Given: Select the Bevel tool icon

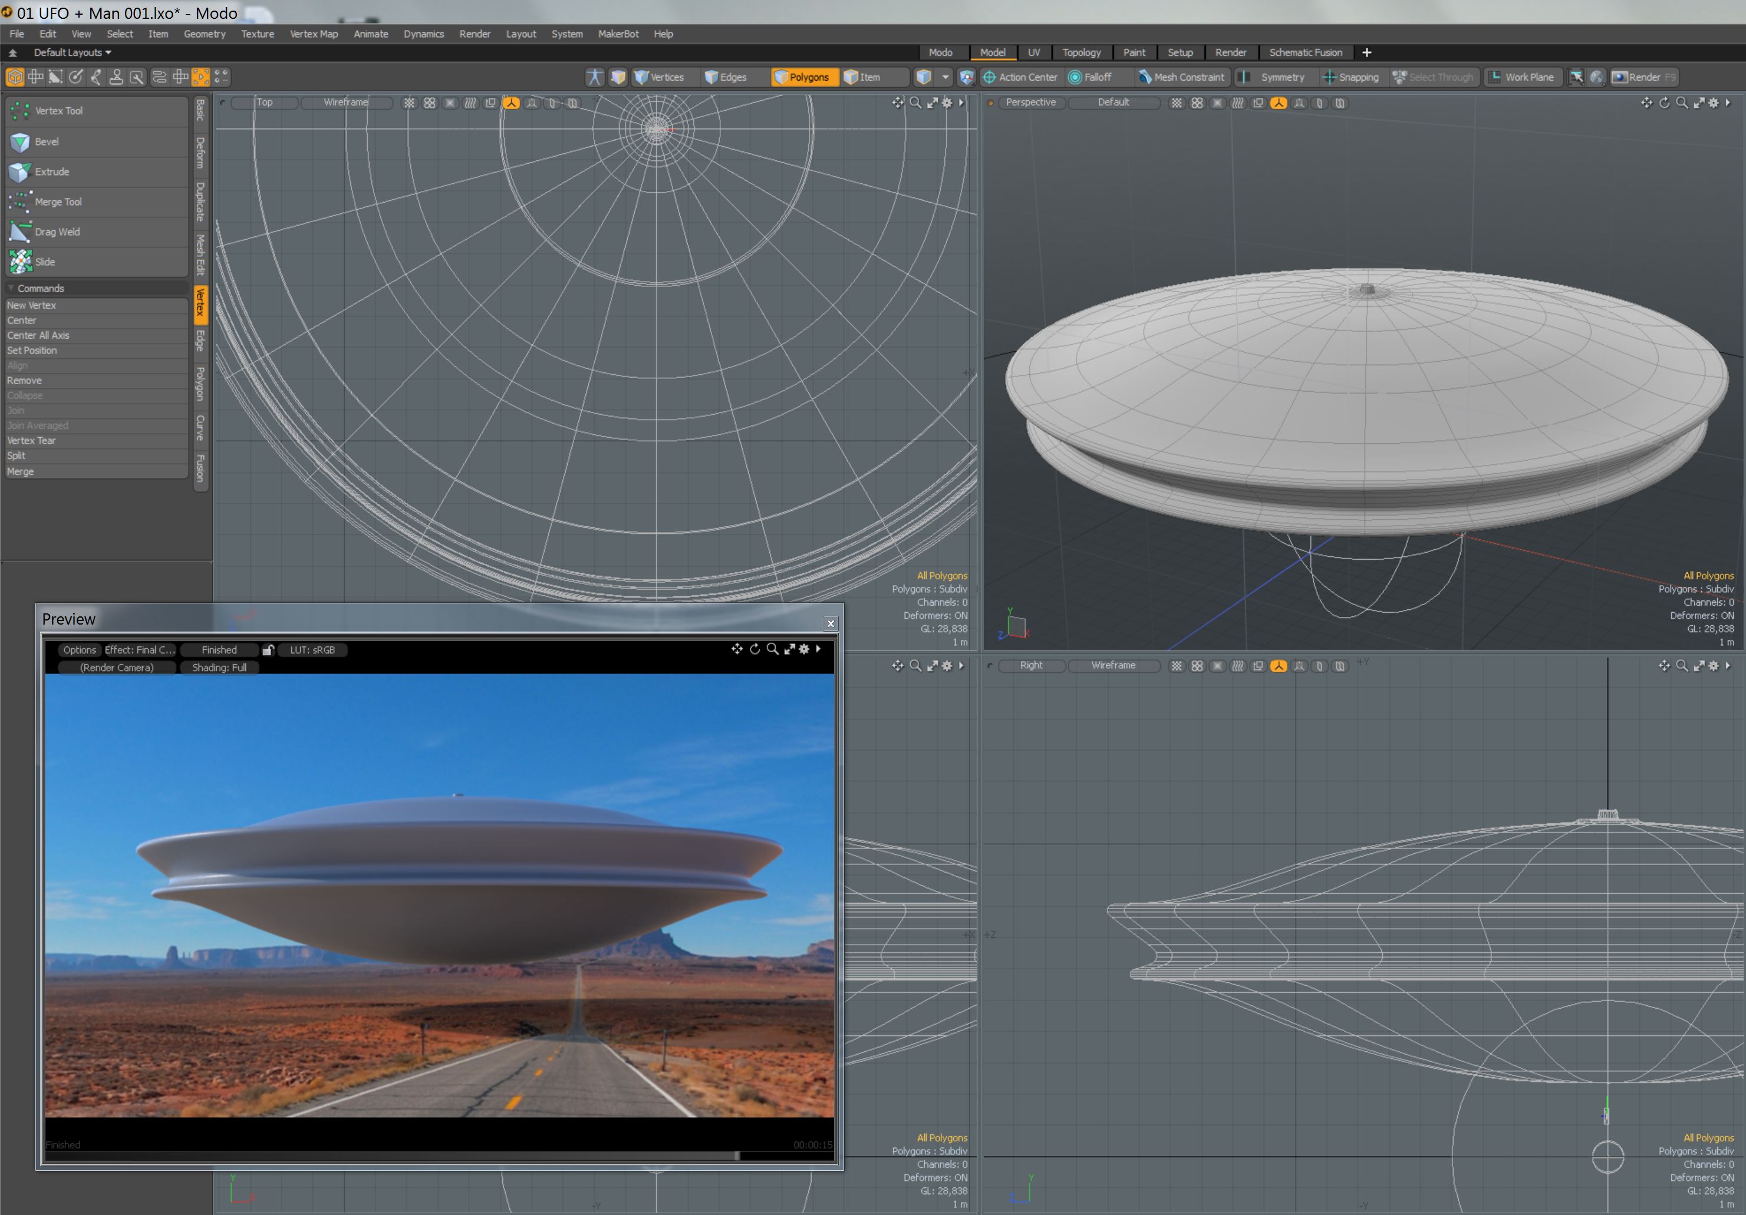Looking at the screenshot, I should [x=20, y=142].
